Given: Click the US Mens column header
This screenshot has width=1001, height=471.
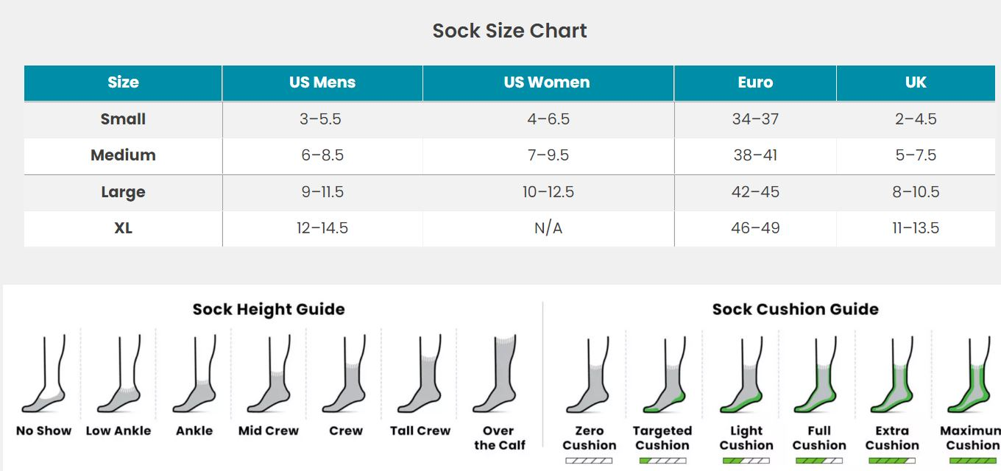Looking at the screenshot, I should tap(322, 82).
